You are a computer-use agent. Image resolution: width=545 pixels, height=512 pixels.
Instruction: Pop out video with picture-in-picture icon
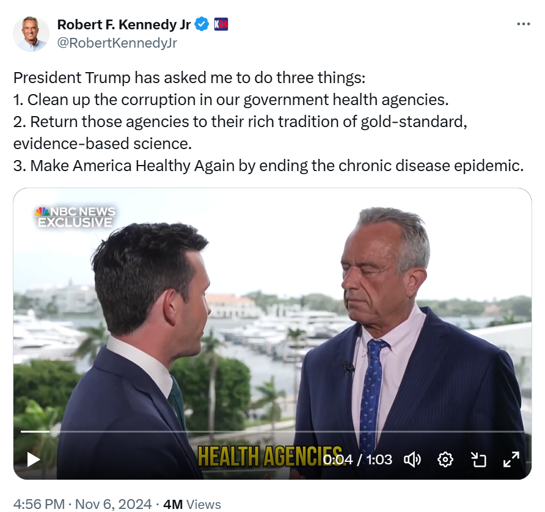pos(478,459)
